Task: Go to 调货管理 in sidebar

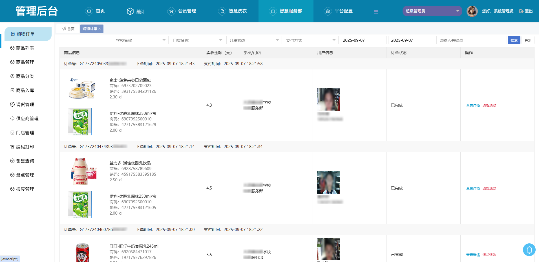Action: 25,105
